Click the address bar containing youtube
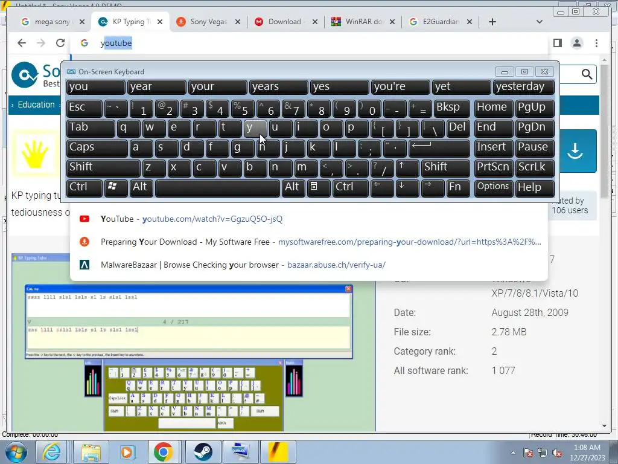The width and height of the screenshot is (618, 464). click(310, 43)
